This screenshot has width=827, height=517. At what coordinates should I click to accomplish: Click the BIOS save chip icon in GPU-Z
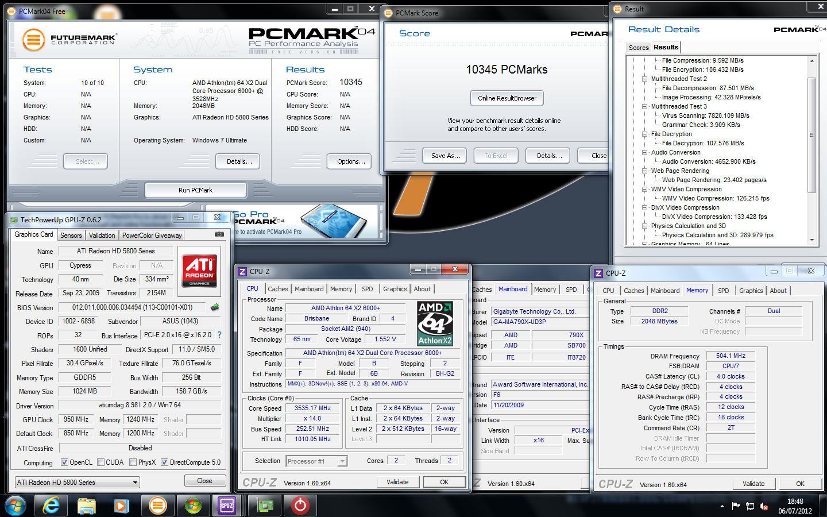tap(215, 307)
